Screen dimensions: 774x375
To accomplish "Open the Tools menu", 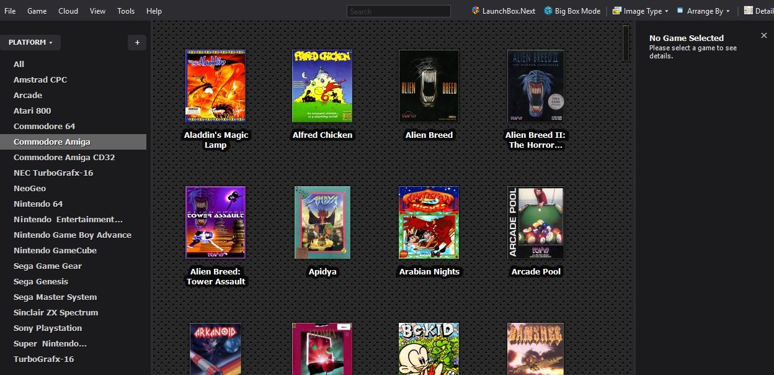I will (126, 11).
